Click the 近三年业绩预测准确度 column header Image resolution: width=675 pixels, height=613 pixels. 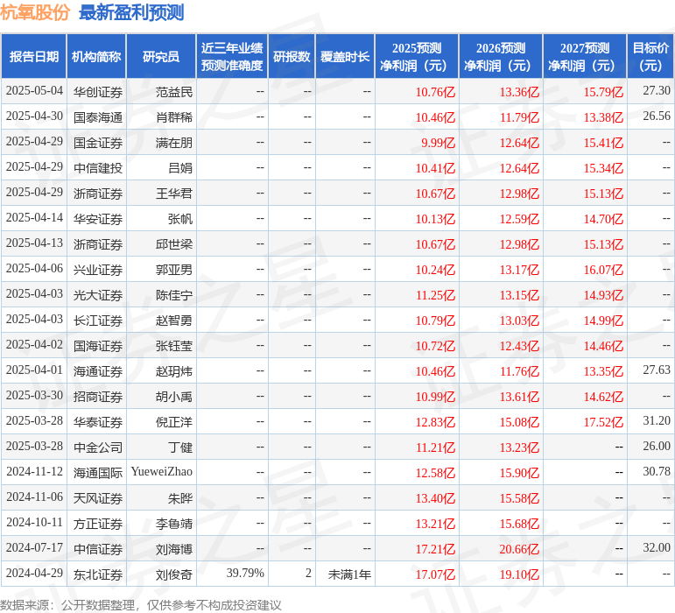coord(232,56)
